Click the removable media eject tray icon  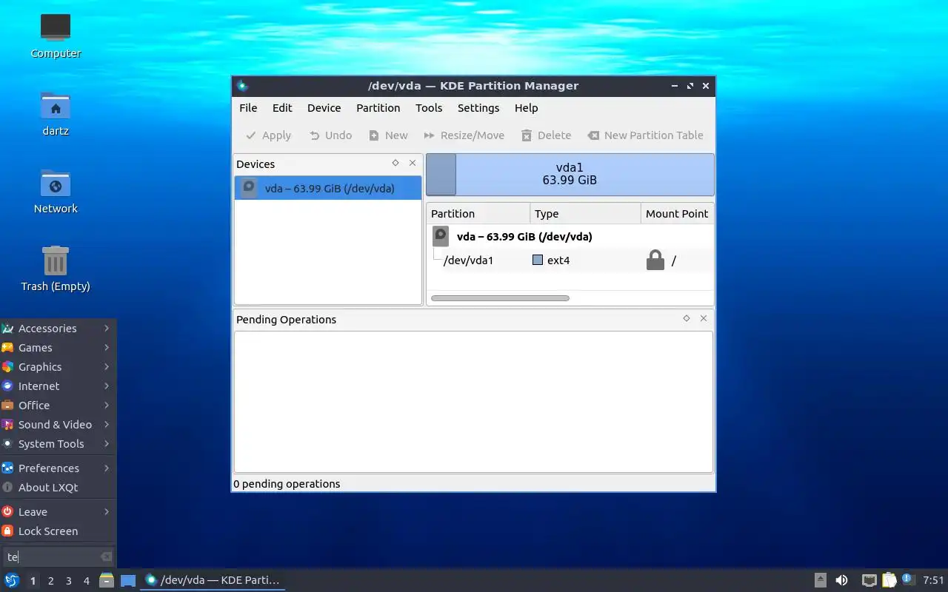pos(820,580)
